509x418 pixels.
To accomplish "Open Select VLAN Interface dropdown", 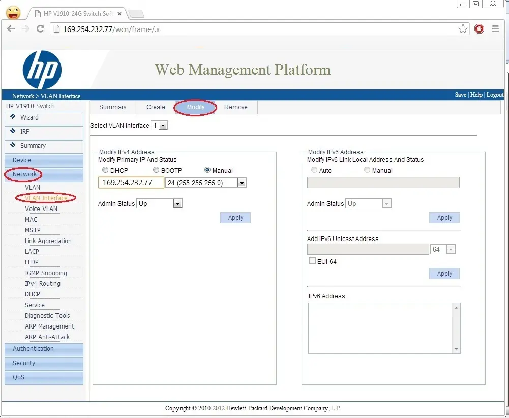I will click(159, 125).
